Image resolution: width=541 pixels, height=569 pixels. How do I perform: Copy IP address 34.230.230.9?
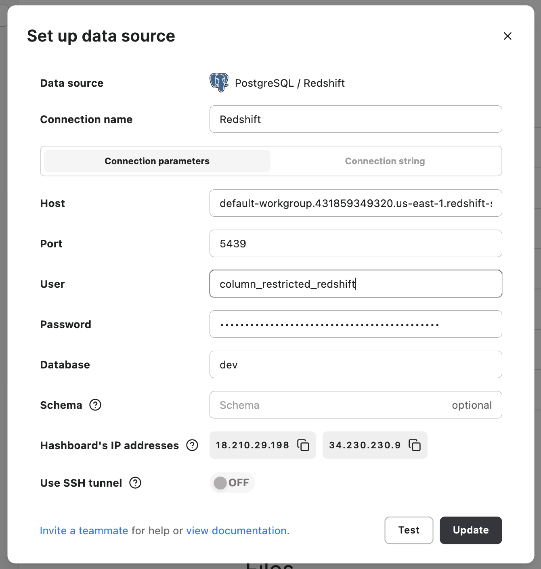[415, 445]
